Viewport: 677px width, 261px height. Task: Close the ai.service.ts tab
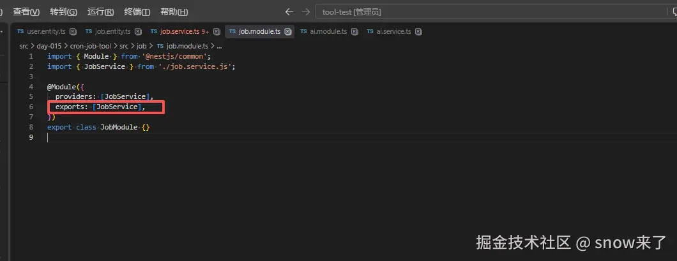tap(418, 31)
